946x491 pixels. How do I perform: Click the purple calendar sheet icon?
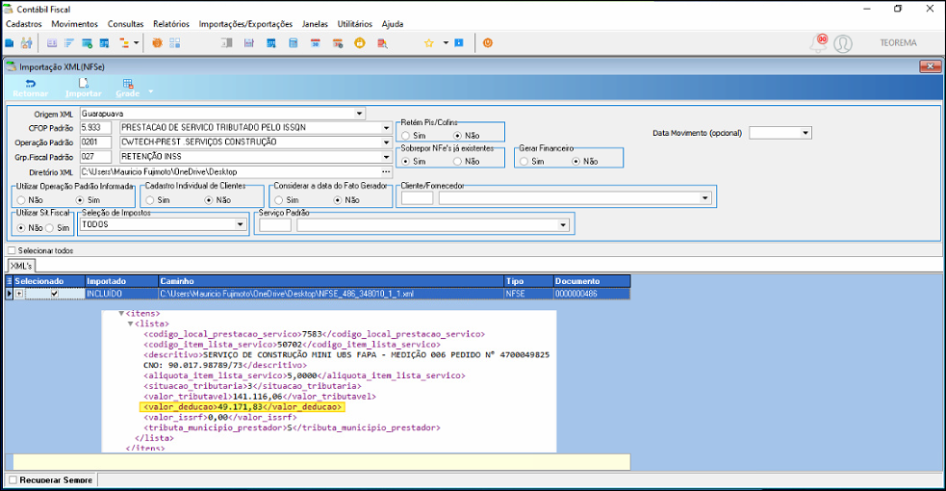(x=248, y=42)
